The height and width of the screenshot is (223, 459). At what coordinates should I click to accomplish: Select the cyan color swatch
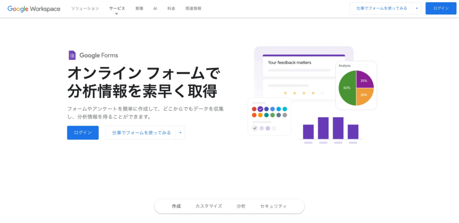coord(285,109)
